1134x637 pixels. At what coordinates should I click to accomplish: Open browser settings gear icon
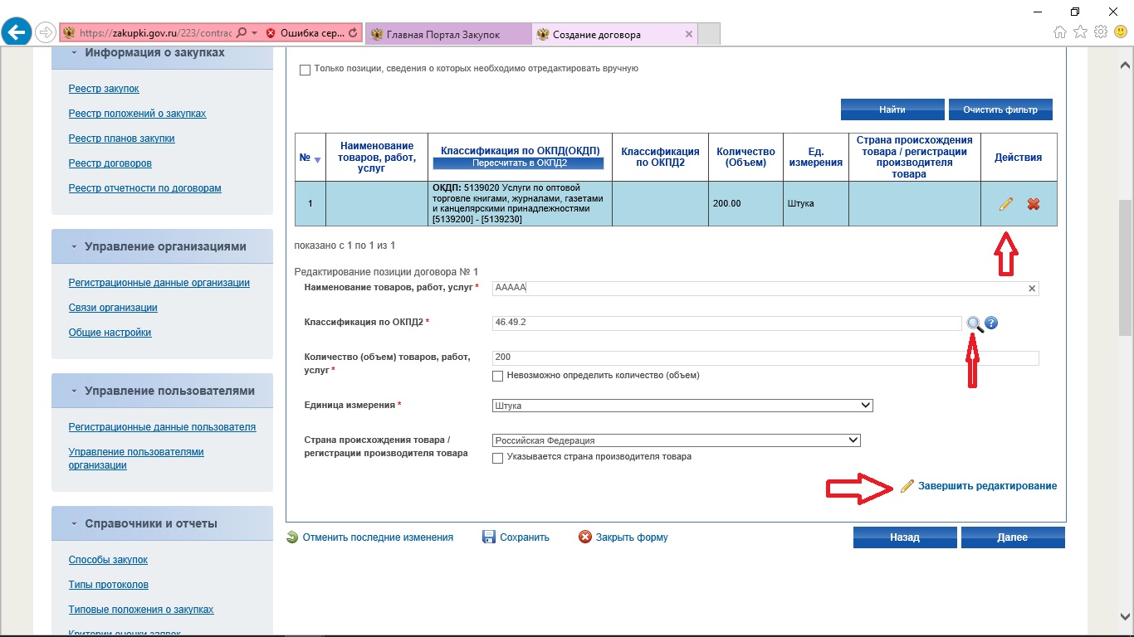[1101, 32]
